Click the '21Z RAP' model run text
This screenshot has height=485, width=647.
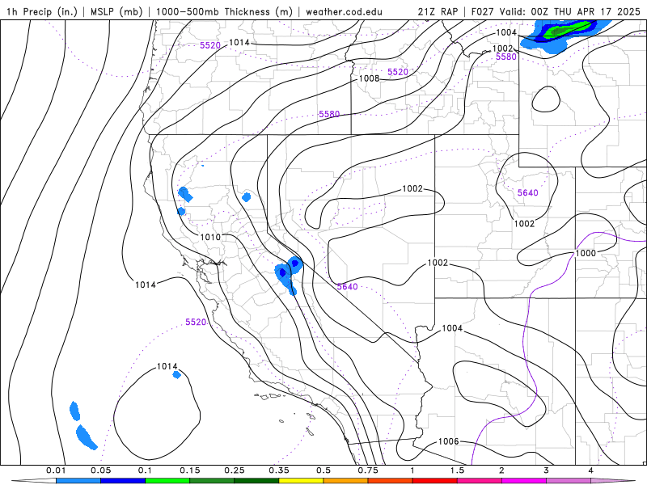click(438, 11)
